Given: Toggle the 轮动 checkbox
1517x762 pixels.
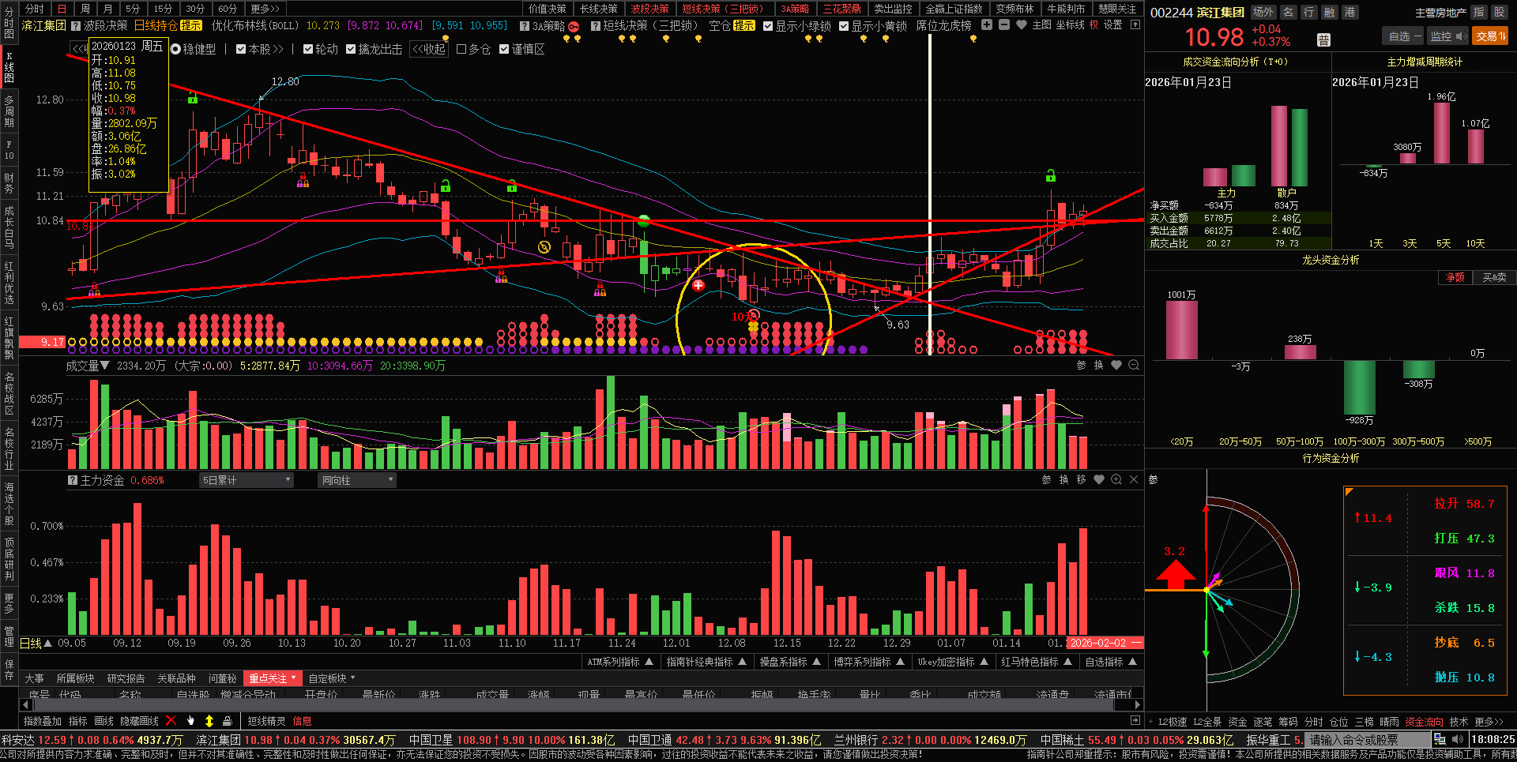Looking at the screenshot, I should (308, 49).
